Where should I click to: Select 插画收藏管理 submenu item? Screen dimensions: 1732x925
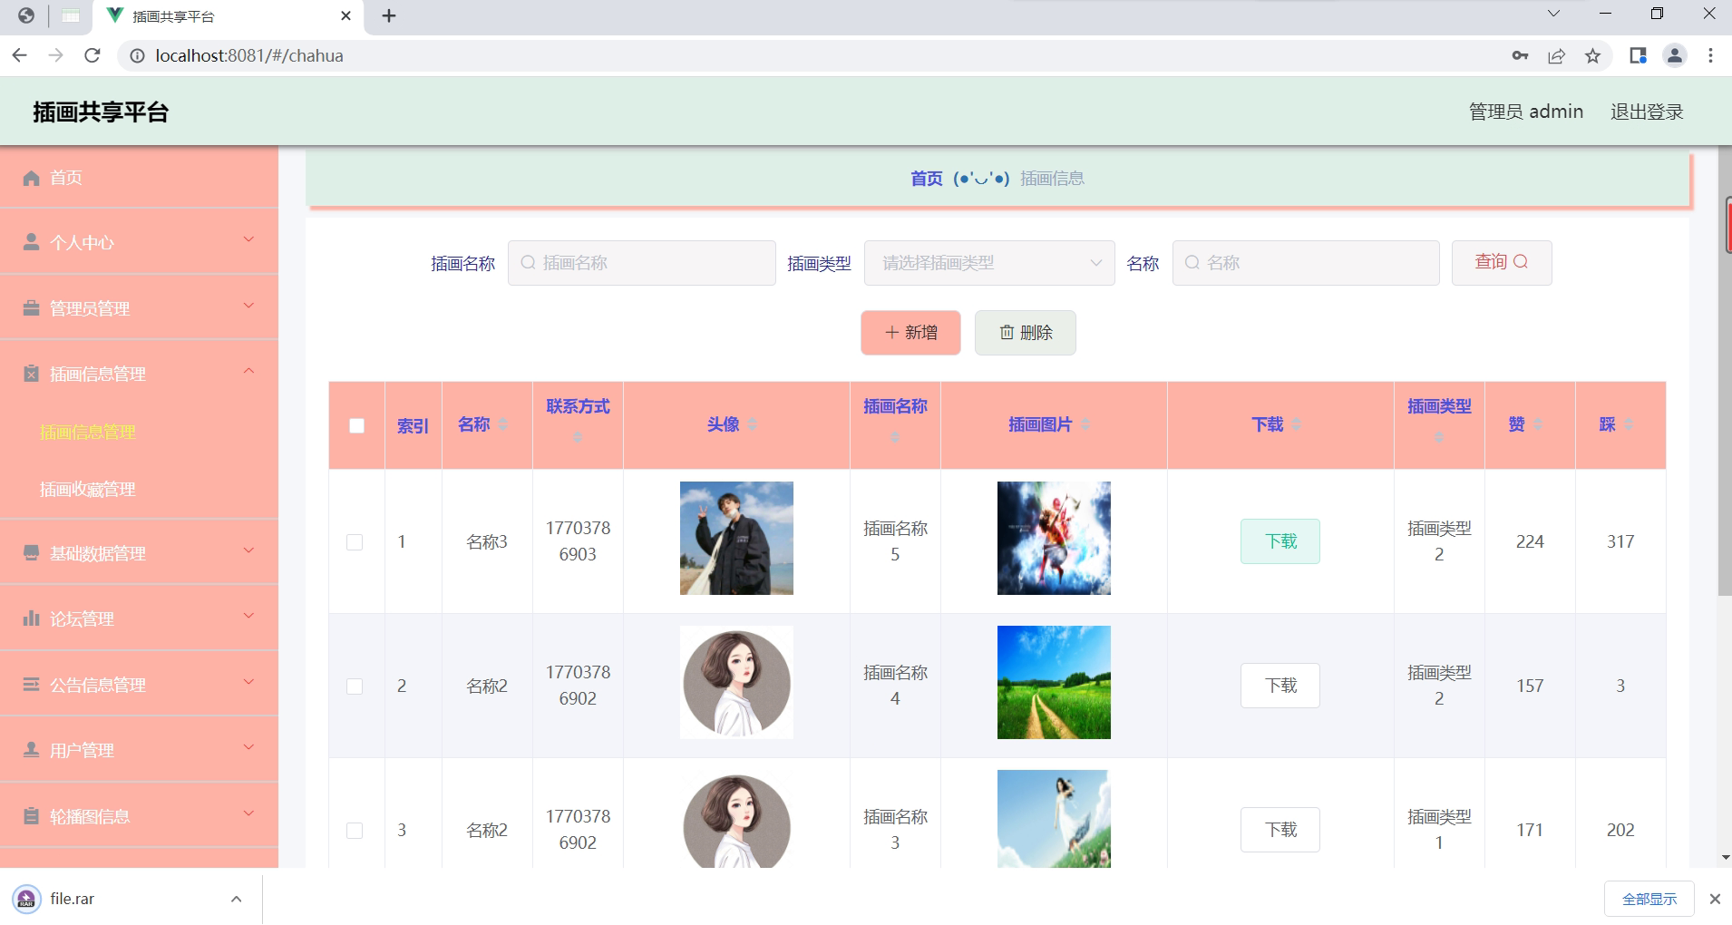88,490
